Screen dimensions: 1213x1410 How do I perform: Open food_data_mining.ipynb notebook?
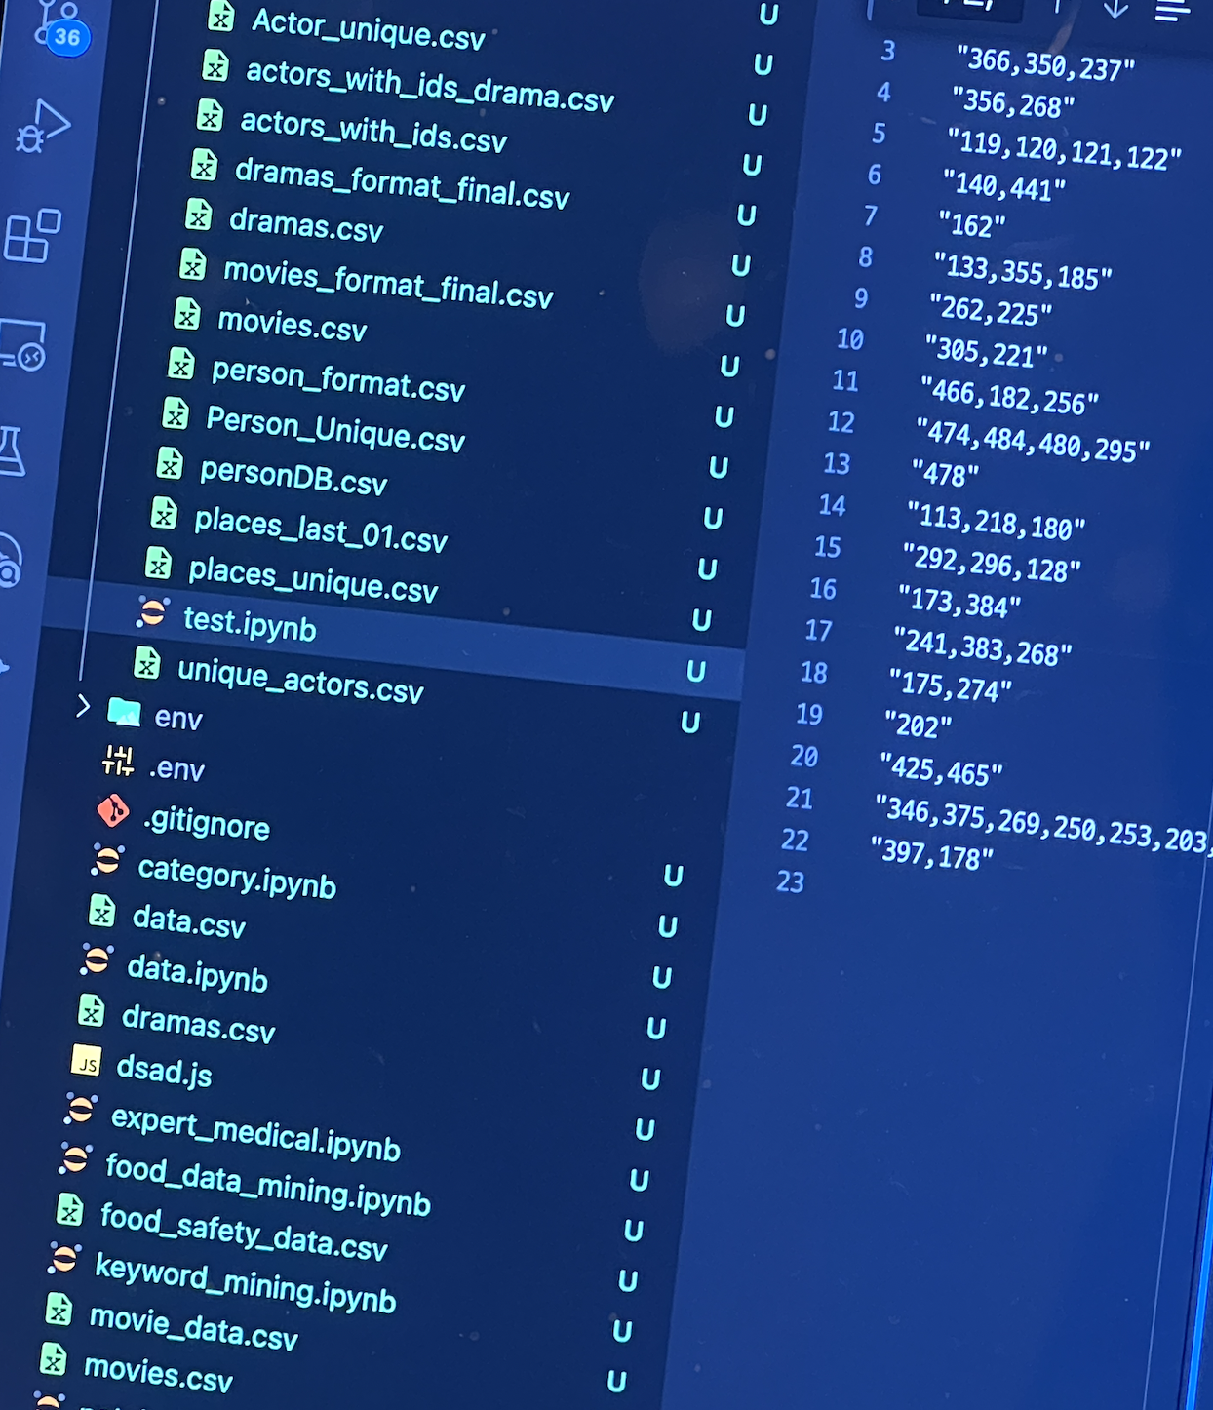(268, 1184)
